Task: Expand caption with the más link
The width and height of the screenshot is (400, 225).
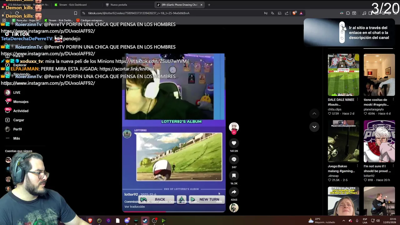Action: click(x=219, y=202)
